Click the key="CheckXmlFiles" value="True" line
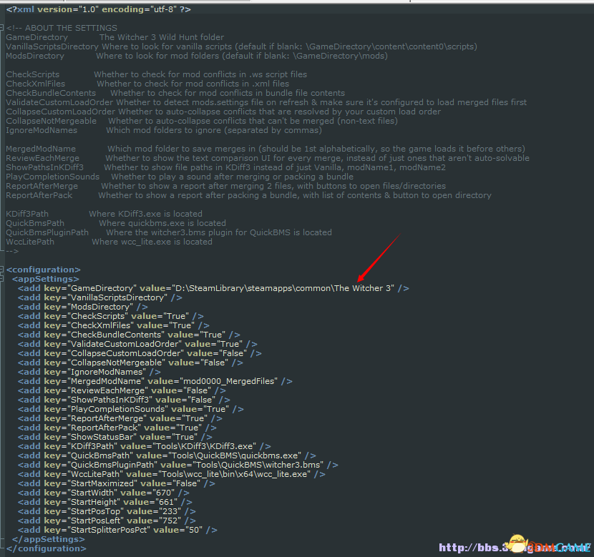The image size is (594, 557). pyautogui.click(x=114, y=325)
